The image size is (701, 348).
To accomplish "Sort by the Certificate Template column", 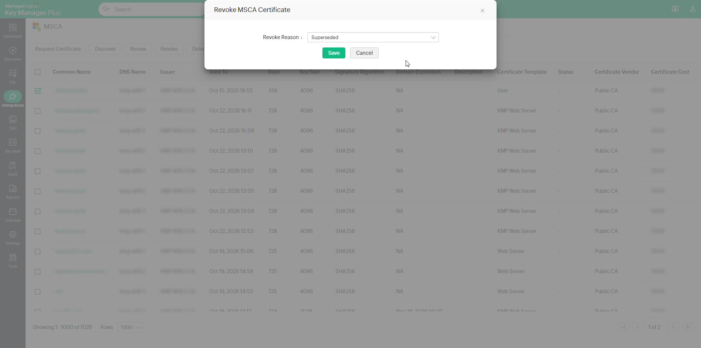I will (x=522, y=72).
